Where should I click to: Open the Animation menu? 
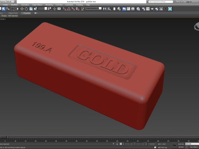click(x=25, y=5)
